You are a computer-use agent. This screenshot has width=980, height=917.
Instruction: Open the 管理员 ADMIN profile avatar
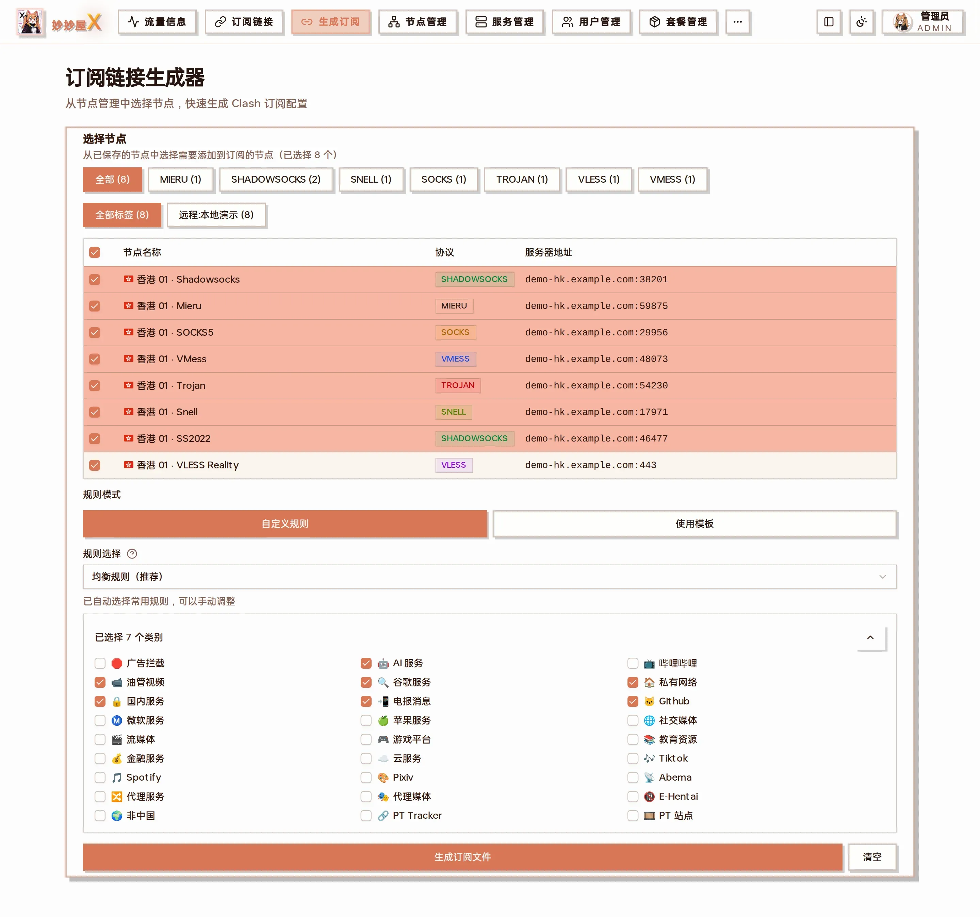tap(902, 22)
